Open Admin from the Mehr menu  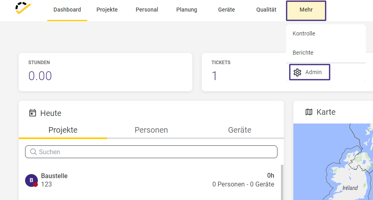309,72
